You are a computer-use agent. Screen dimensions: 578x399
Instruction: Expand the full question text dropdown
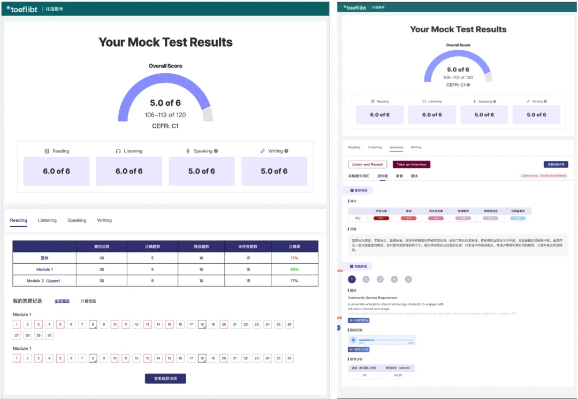click(x=359, y=320)
